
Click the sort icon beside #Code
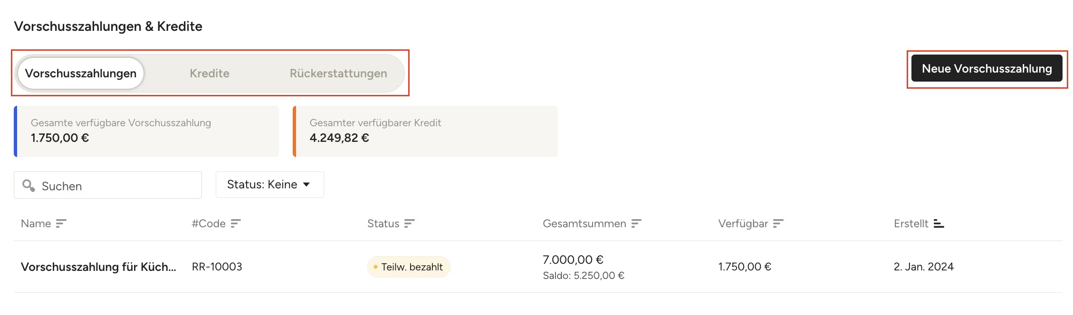pyautogui.click(x=236, y=223)
